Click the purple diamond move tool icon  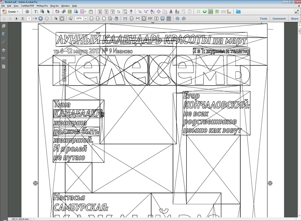[159, 12]
